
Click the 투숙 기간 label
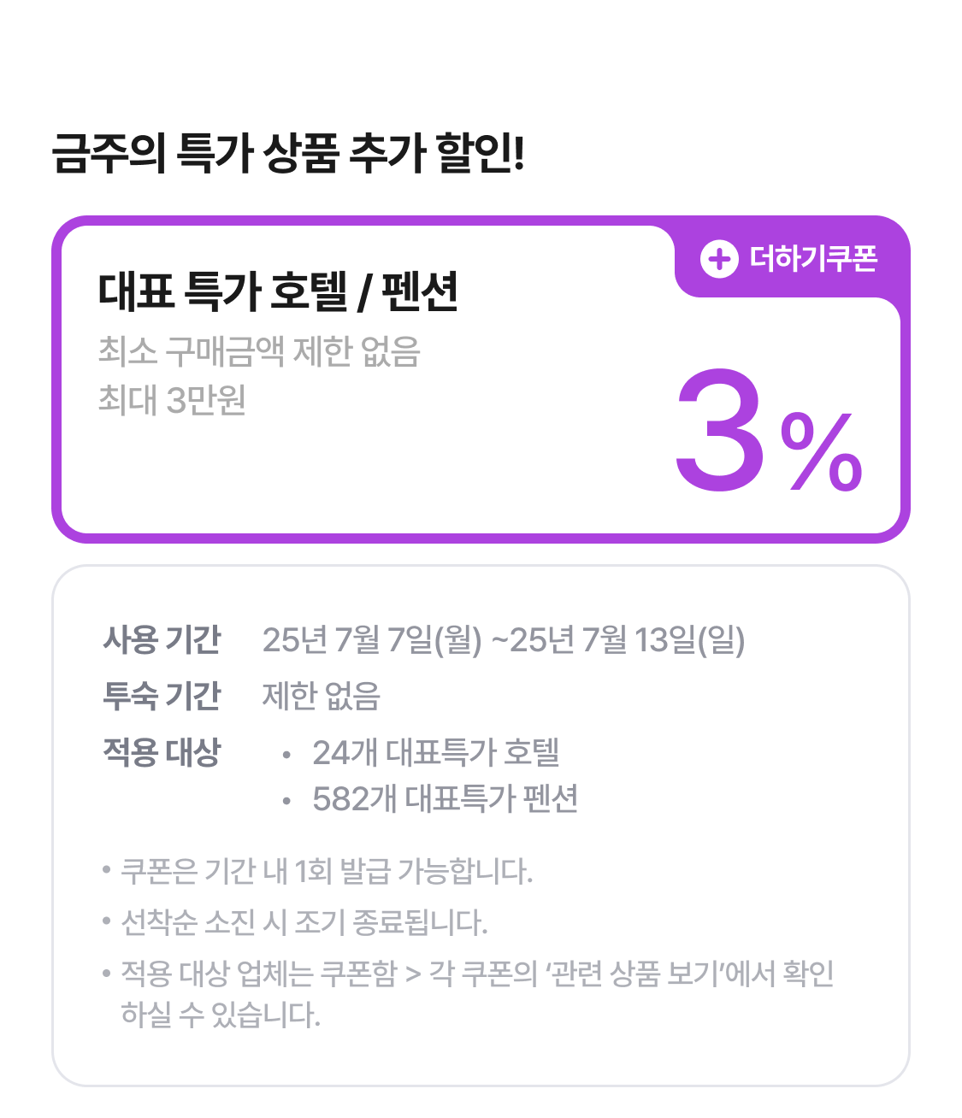pos(162,696)
